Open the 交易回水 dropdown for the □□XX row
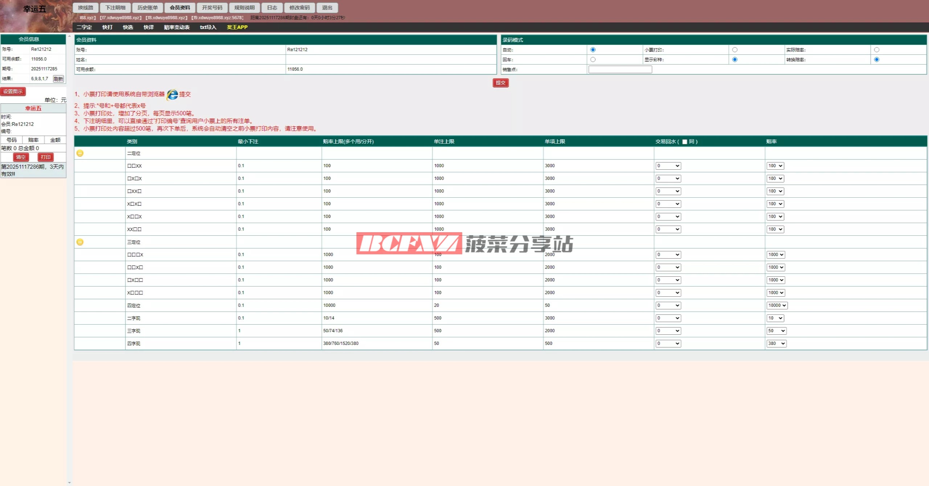Viewport: 929px width, 486px height. pyautogui.click(x=668, y=166)
